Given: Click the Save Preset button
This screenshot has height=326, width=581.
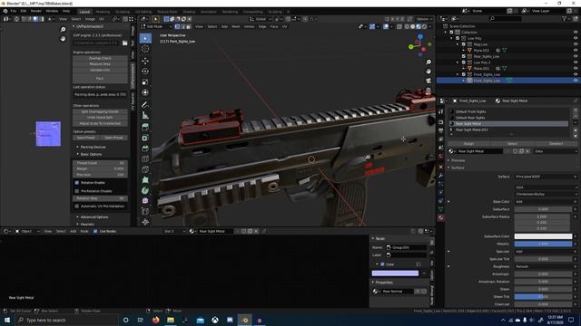Looking at the screenshot, I should click(x=86, y=138).
